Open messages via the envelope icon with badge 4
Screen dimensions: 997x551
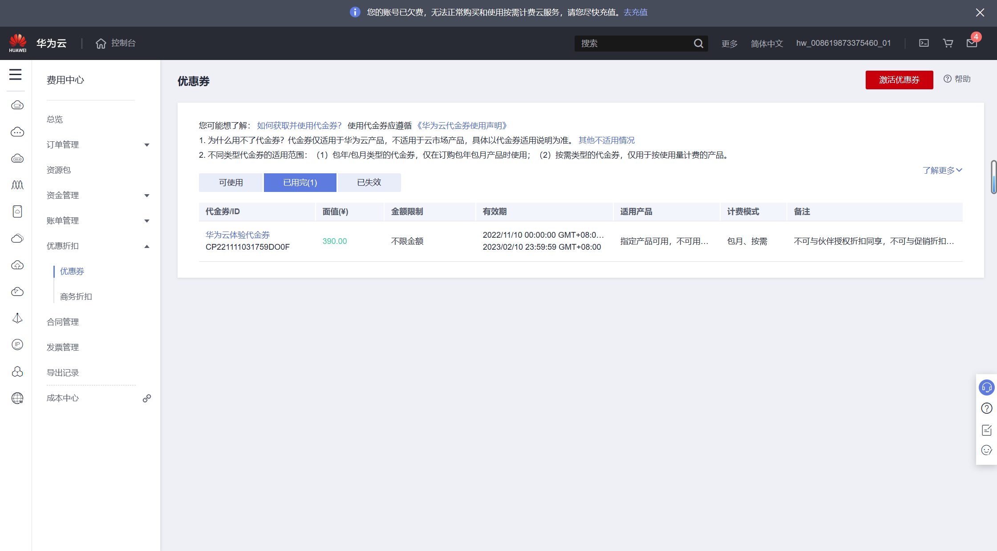pyautogui.click(x=972, y=43)
